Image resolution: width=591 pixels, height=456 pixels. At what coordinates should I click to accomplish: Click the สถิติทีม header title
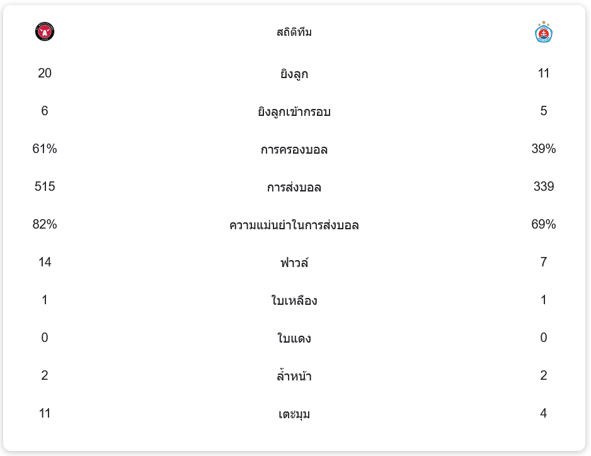click(294, 32)
